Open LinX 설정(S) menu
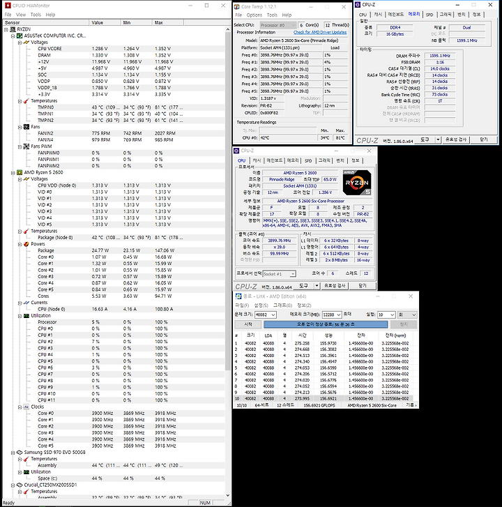 click(261, 305)
